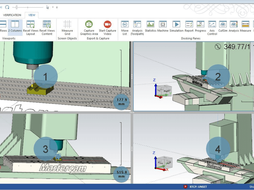
Task: Expand the quick access toolbar customize arrow
Action: (57, 7)
